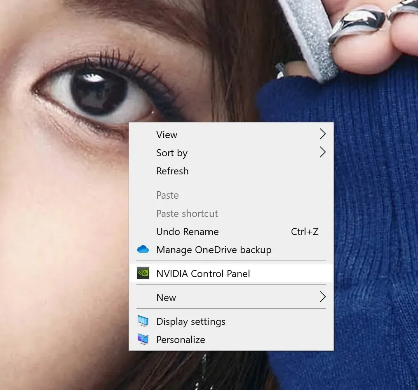418x390 pixels.
Task: Launch NVIDIA Control Panel
Action: 203,273
